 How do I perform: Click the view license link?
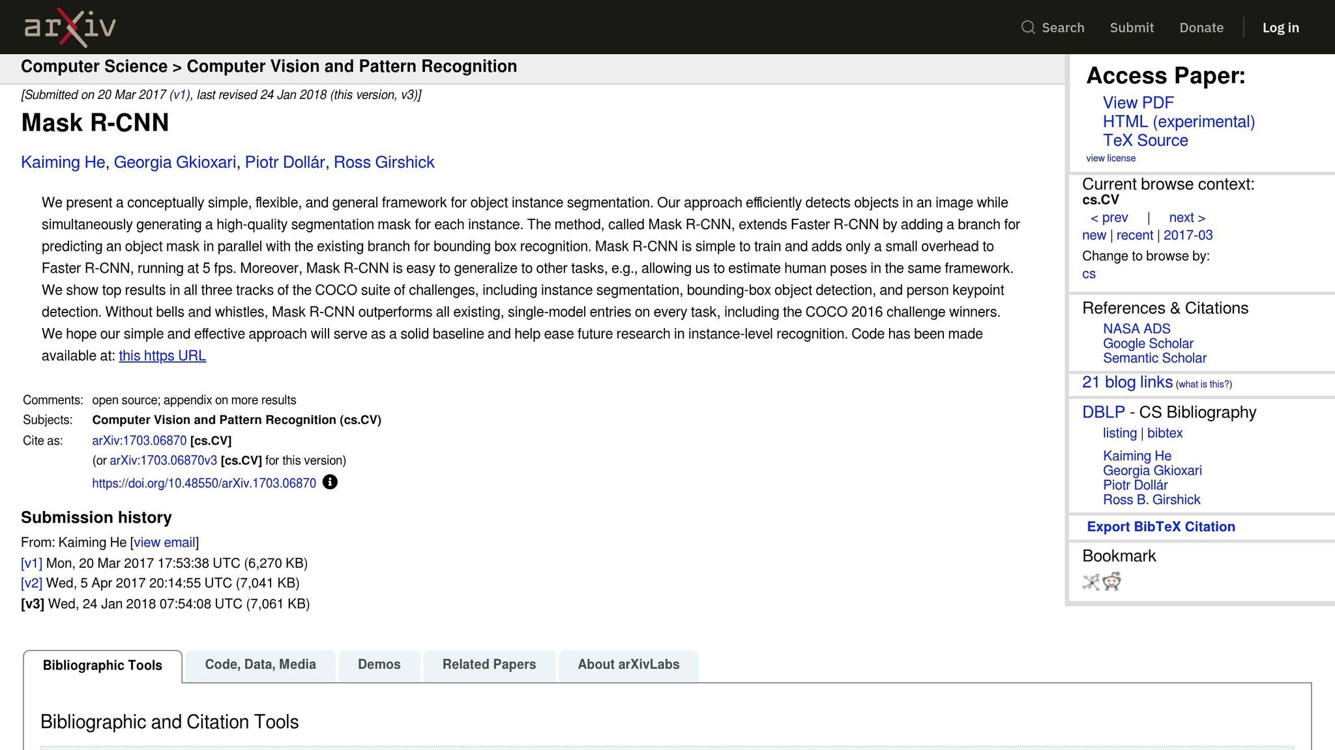1111,158
